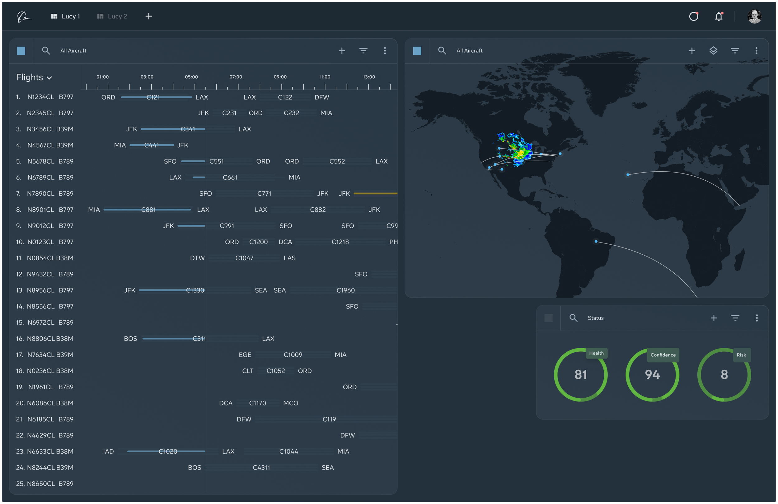This screenshot has width=778, height=504.
Task: Click plus icon in Status panel
Action: (714, 318)
